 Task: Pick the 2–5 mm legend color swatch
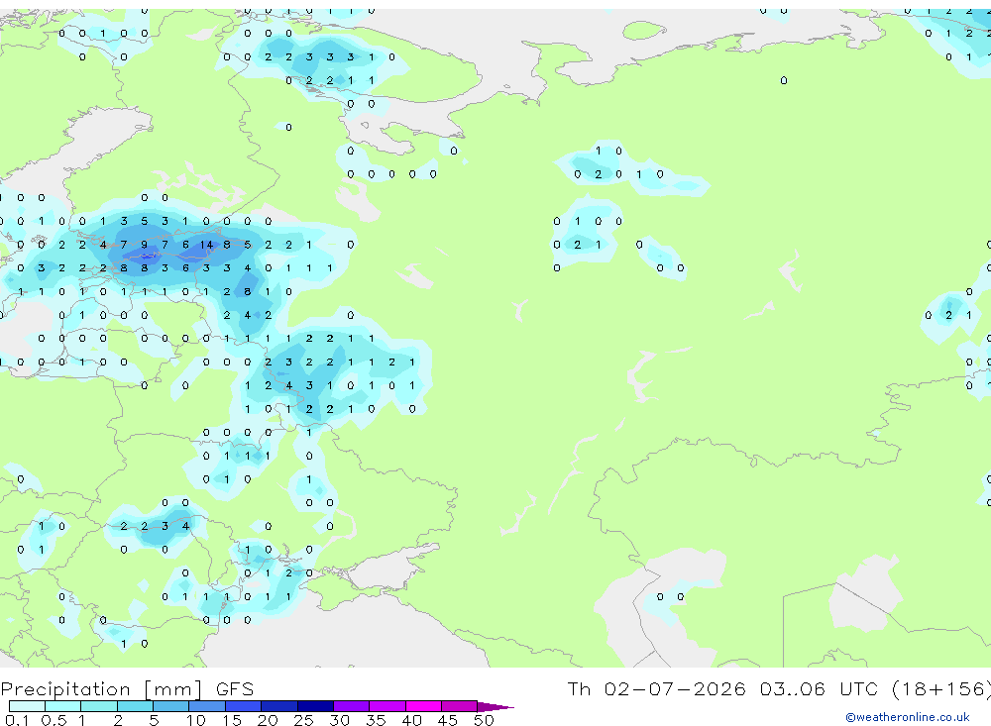point(135,706)
